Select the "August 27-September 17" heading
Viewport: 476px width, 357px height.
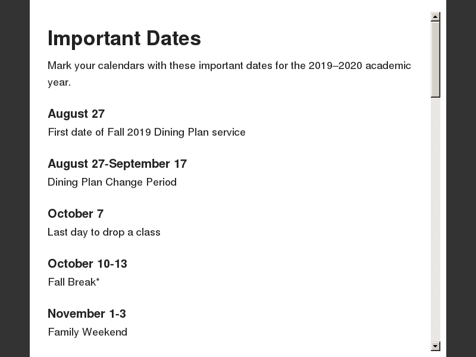coord(117,164)
